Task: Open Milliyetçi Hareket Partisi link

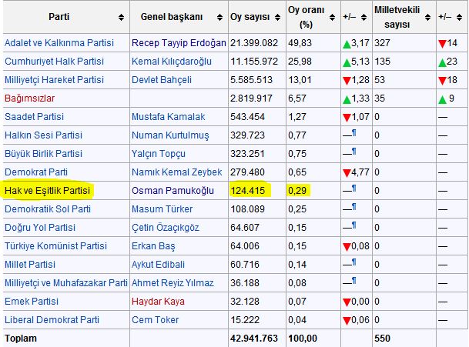Action: tap(54, 80)
